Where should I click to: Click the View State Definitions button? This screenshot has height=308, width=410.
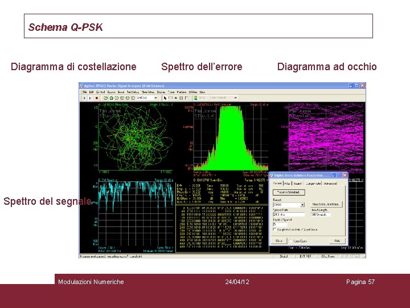326,204
